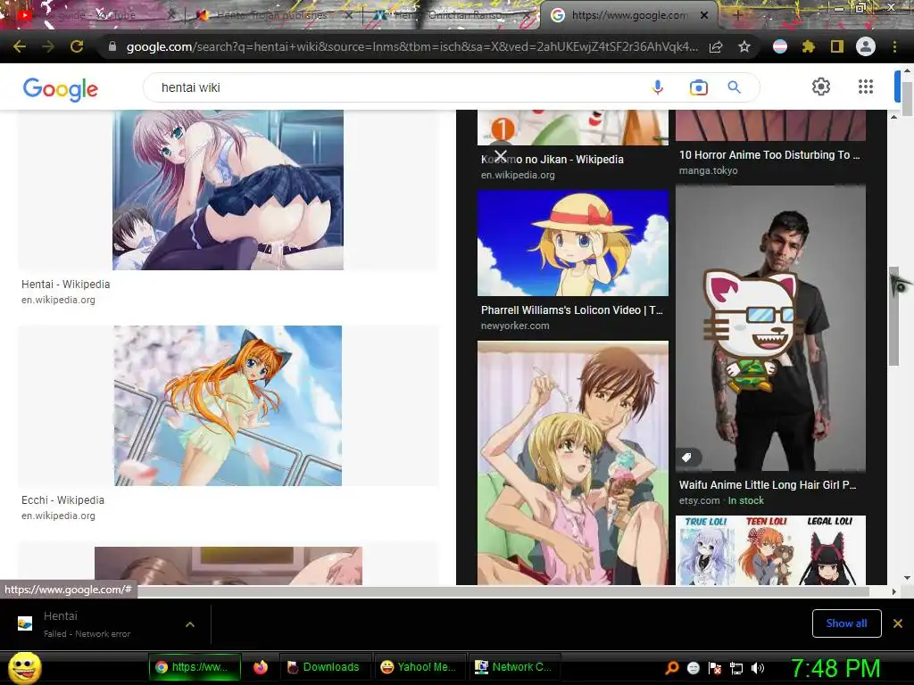The width and height of the screenshot is (914, 685).
Task: Click the newyorker.com source link
Action: (x=515, y=326)
